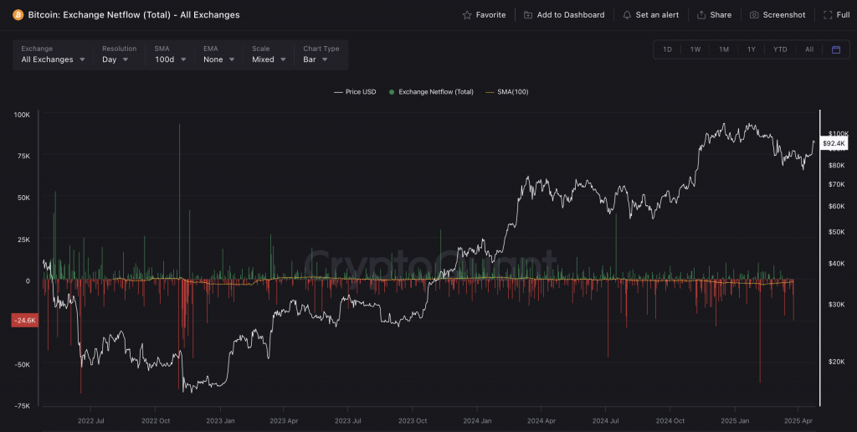Open the Resolution Day dropdown
The width and height of the screenshot is (857, 432).
[115, 59]
